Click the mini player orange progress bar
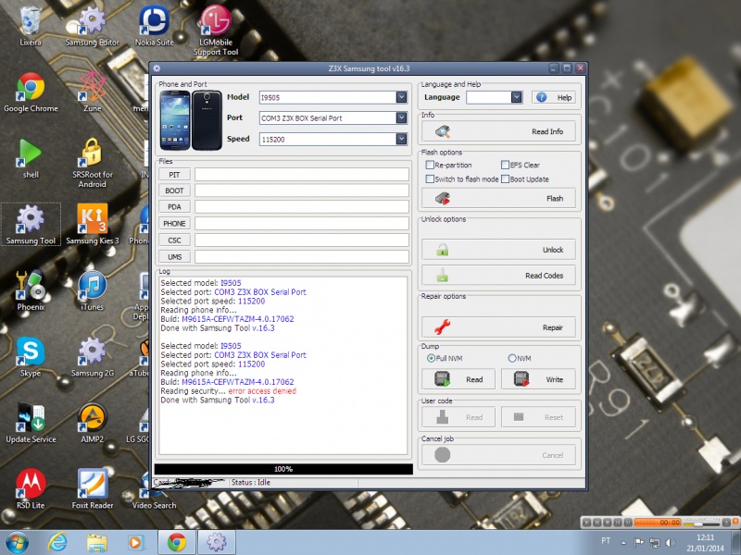Viewport: 741px width, 555px height. (x=658, y=523)
